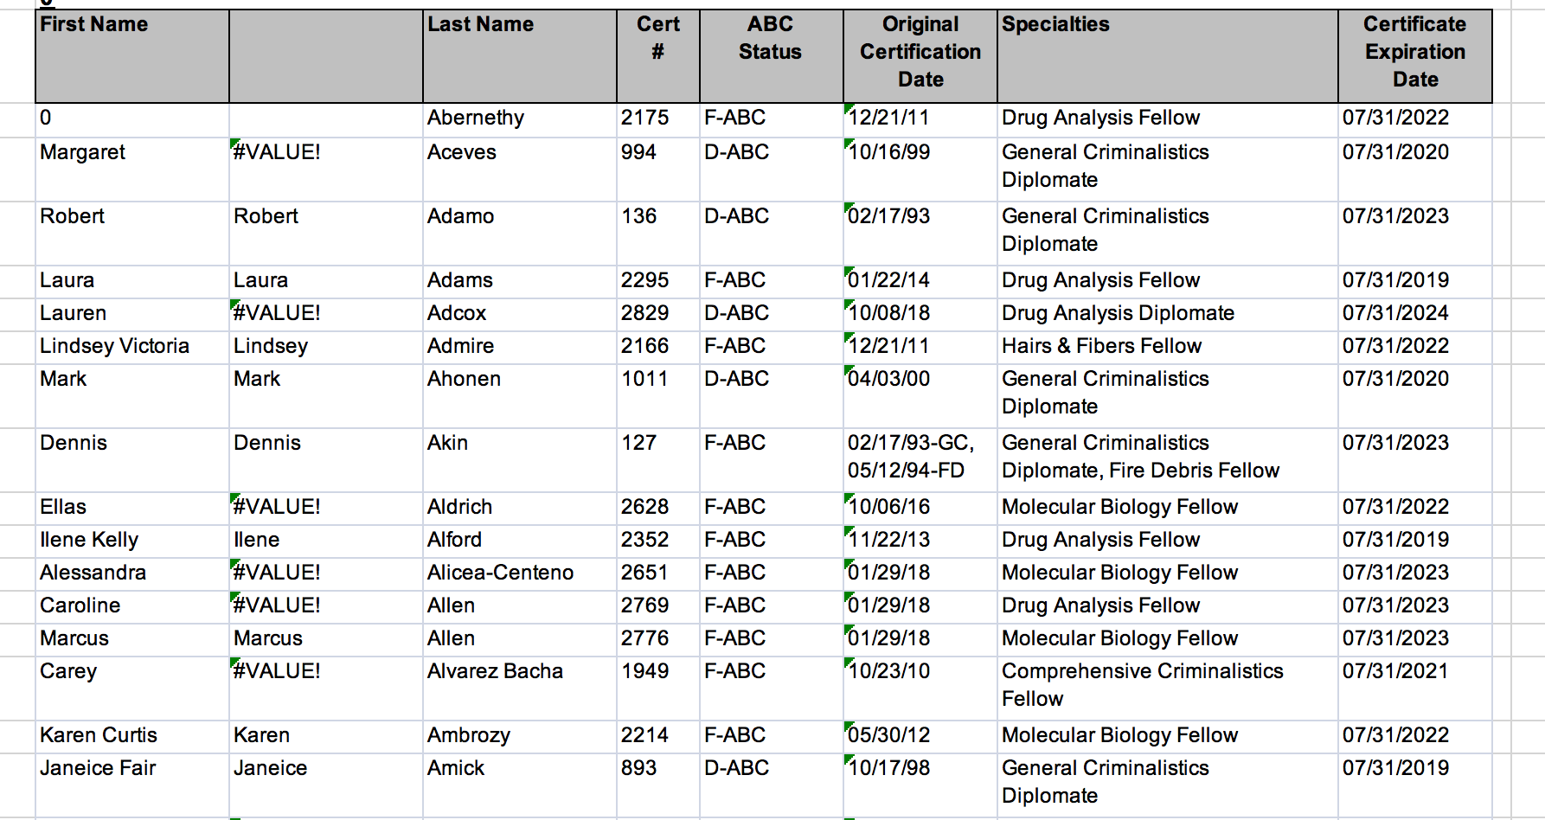Select cert number 893 for Amick

pyautogui.click(x=658, y=785)
